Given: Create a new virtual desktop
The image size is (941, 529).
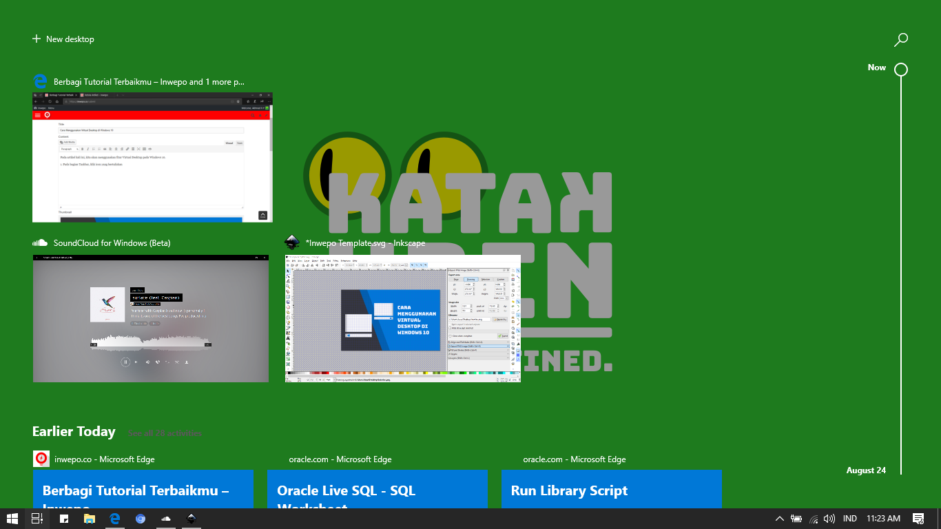Looking at the screenshot, I should (63, 39).
